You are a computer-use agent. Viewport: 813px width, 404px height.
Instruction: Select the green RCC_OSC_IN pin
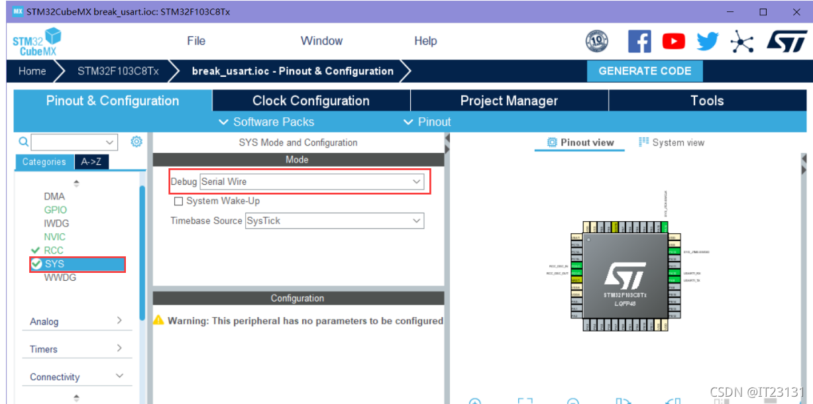576,266
